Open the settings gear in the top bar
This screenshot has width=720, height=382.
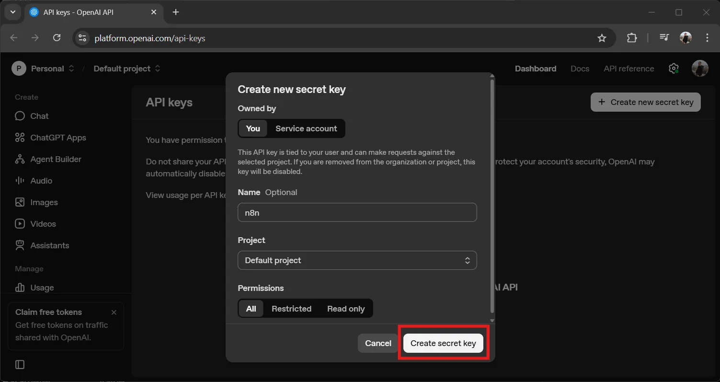pos(674,69)
